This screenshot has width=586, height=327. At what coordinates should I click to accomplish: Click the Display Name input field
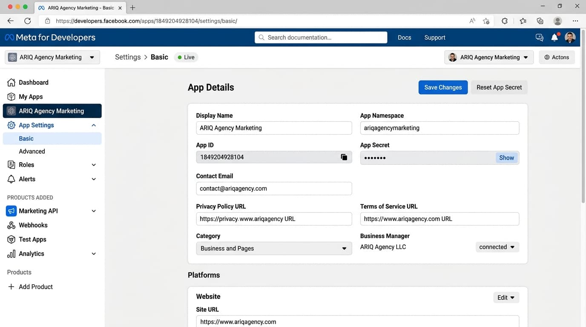[274, 128]
